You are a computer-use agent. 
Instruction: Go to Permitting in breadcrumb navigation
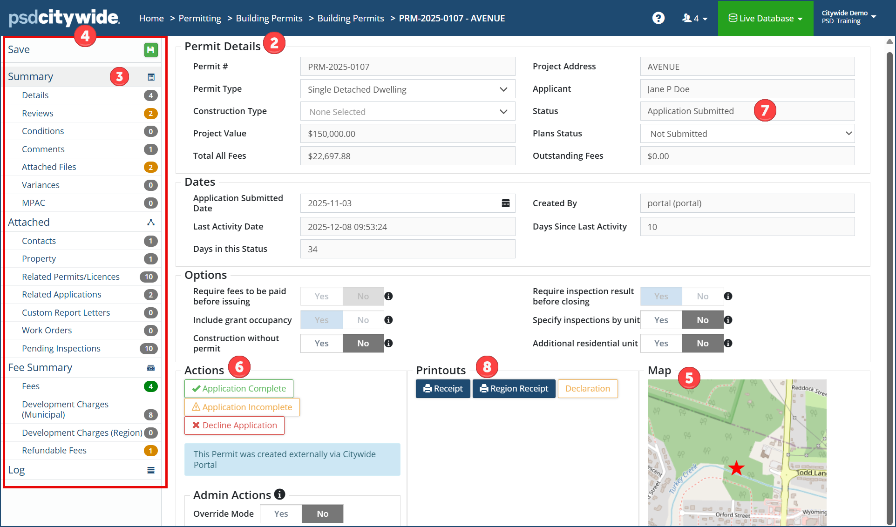click(200, 18)
